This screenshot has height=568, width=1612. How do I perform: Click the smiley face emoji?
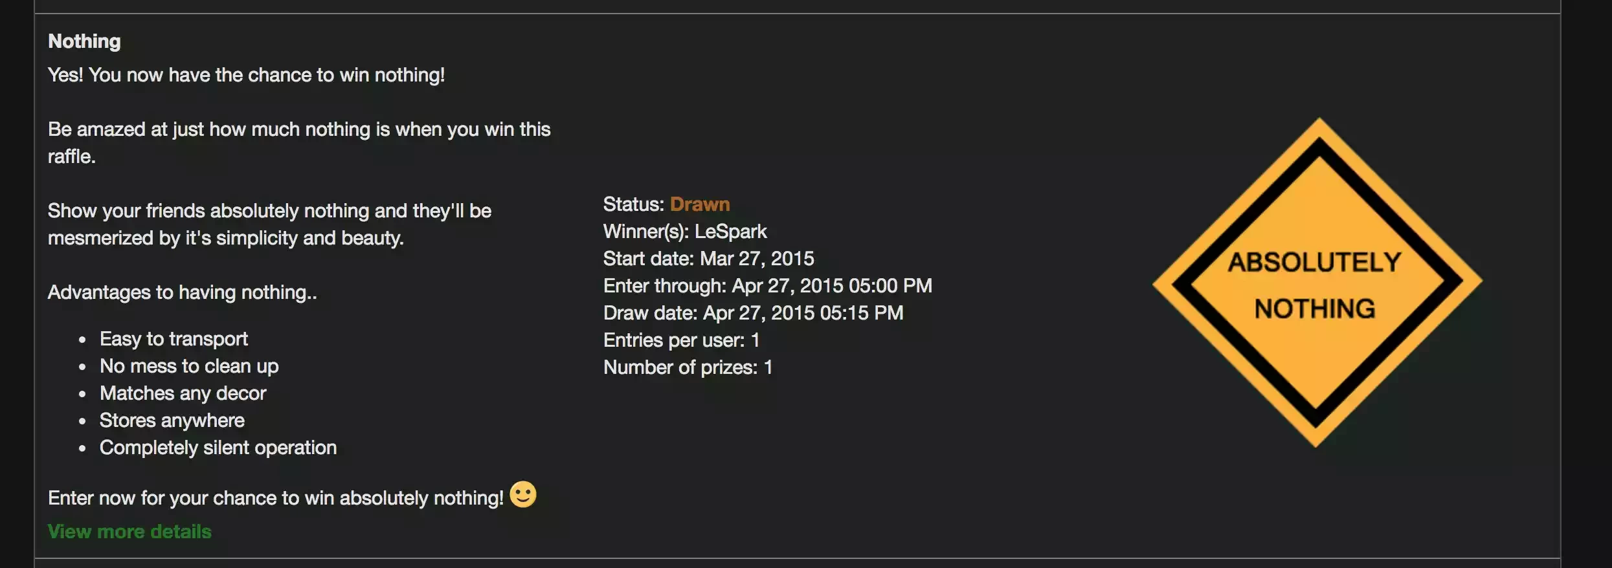click(523, 494)
